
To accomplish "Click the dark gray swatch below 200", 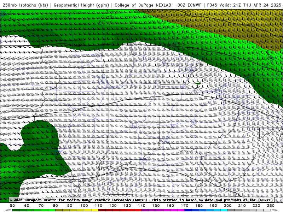I will point(231,210).
